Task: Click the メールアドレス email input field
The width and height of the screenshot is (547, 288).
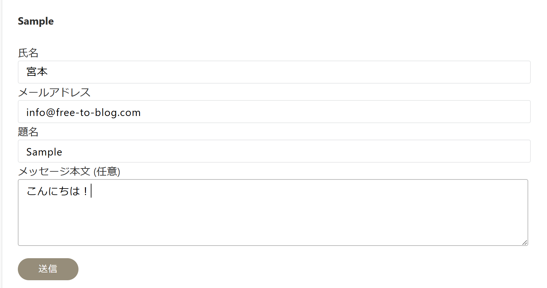Action: pos(274,112)
